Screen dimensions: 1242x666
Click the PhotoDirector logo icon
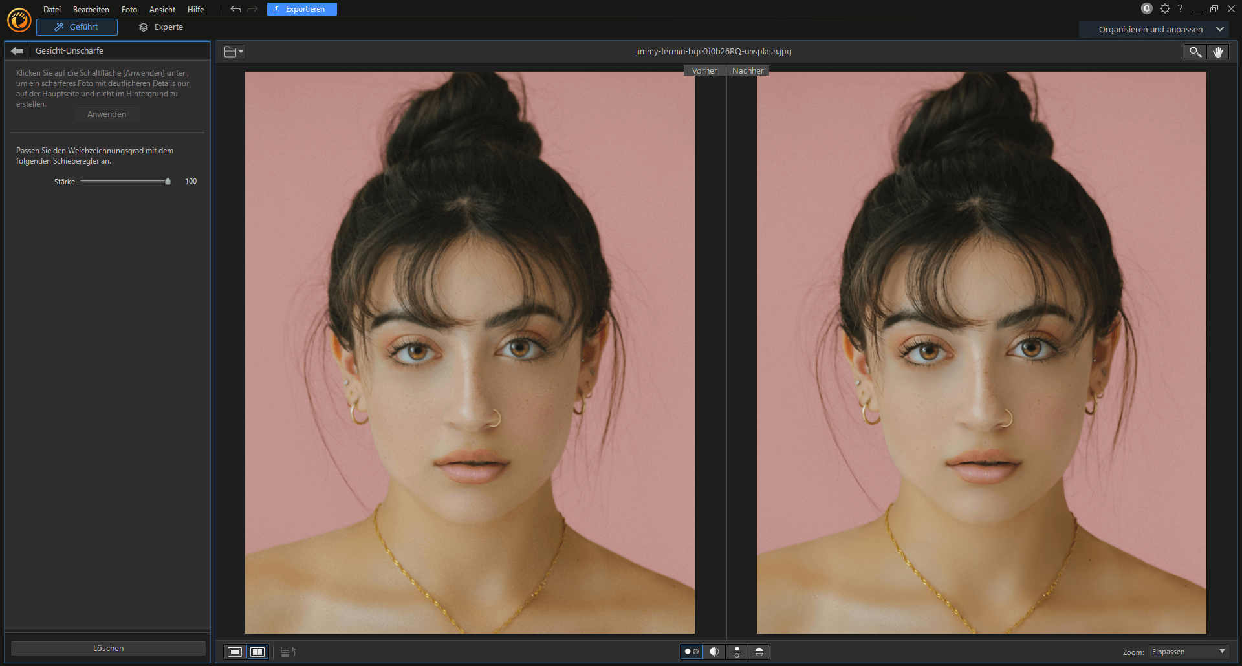[x=19, y=19]
